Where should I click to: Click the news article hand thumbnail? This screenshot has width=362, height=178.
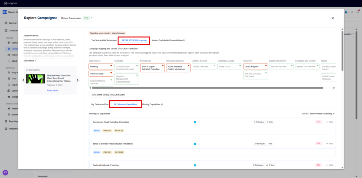coord(35,79)
